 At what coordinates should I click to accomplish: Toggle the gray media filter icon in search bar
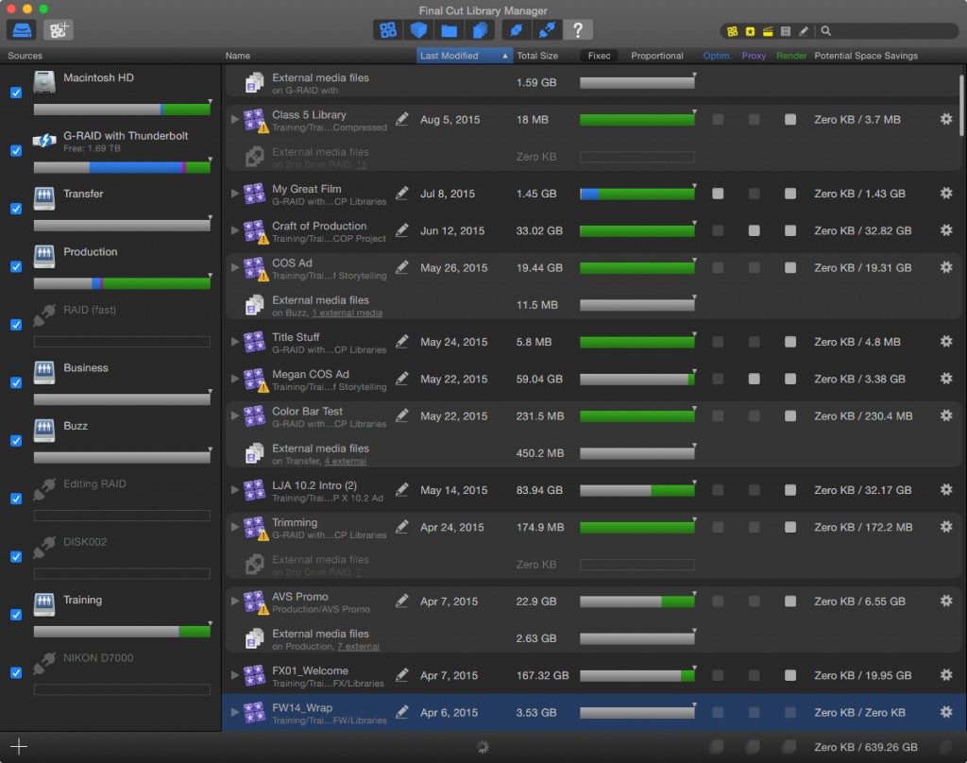coord(786,31)
